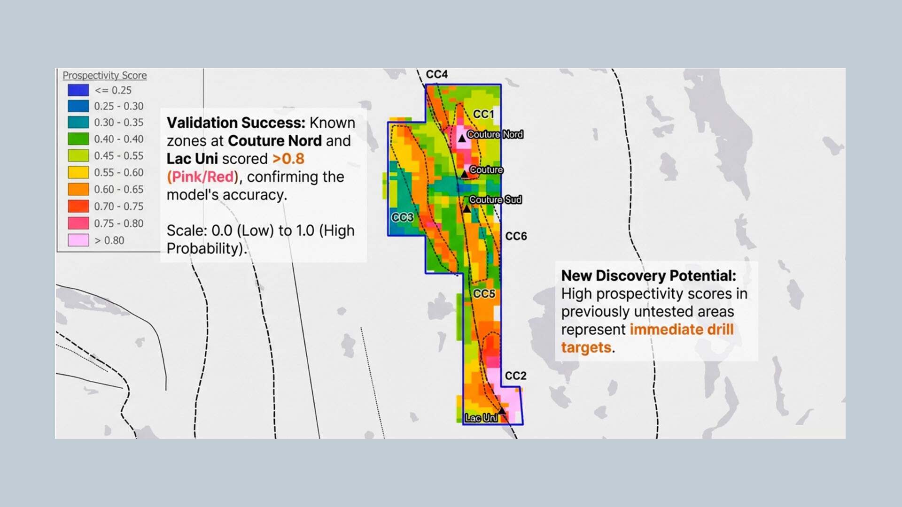Click the CC2 zone label
Viewport: 902px width, 507px height.
pos(515,376)
